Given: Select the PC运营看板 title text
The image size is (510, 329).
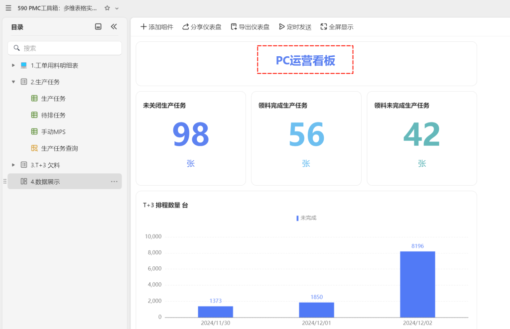Looking at the screenshot, I should 305,60.
